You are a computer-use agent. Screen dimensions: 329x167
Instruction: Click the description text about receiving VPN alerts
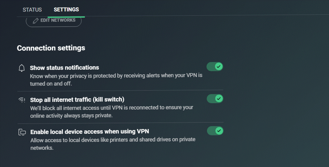pos(116,80)
